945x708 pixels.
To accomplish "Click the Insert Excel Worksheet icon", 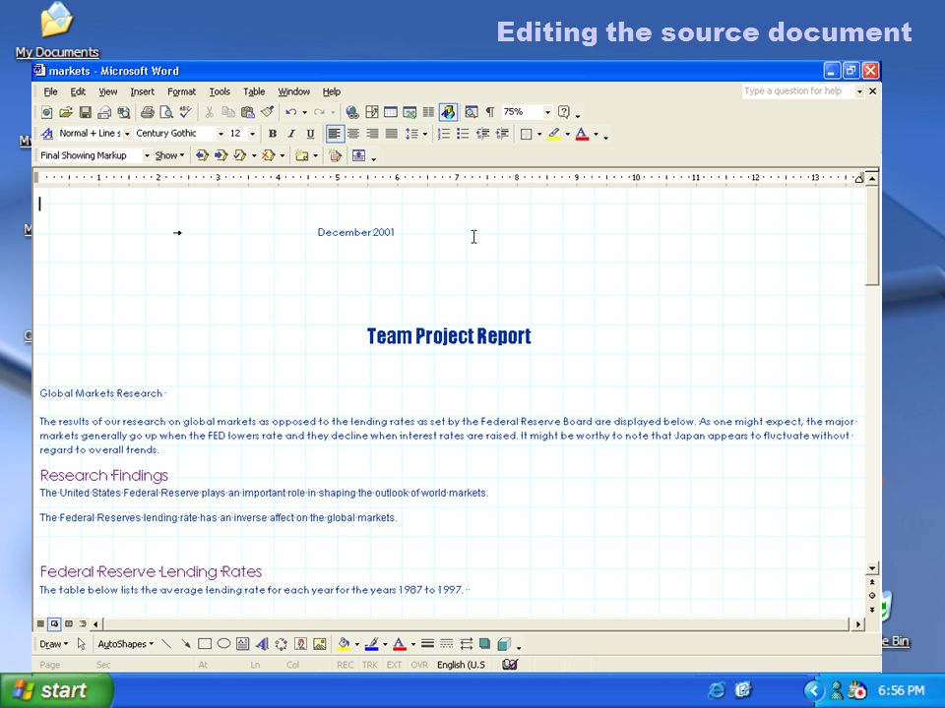I will pos(409,112).
